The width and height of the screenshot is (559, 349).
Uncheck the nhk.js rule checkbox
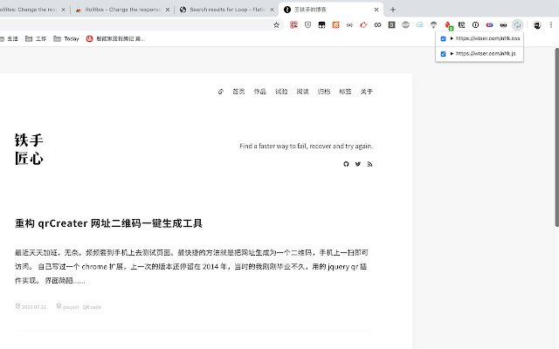click(443, 54)
